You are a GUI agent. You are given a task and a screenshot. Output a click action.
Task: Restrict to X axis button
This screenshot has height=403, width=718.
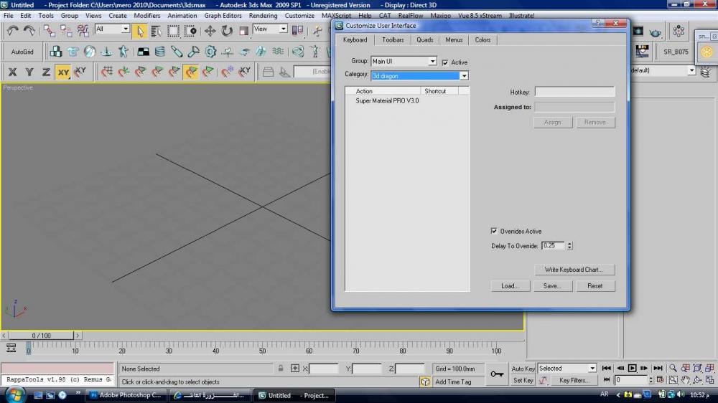12,72
